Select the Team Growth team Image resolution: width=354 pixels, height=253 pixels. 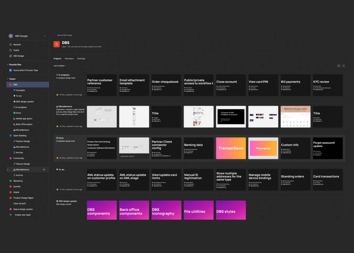pyautogui.click(x=19, y=204)
